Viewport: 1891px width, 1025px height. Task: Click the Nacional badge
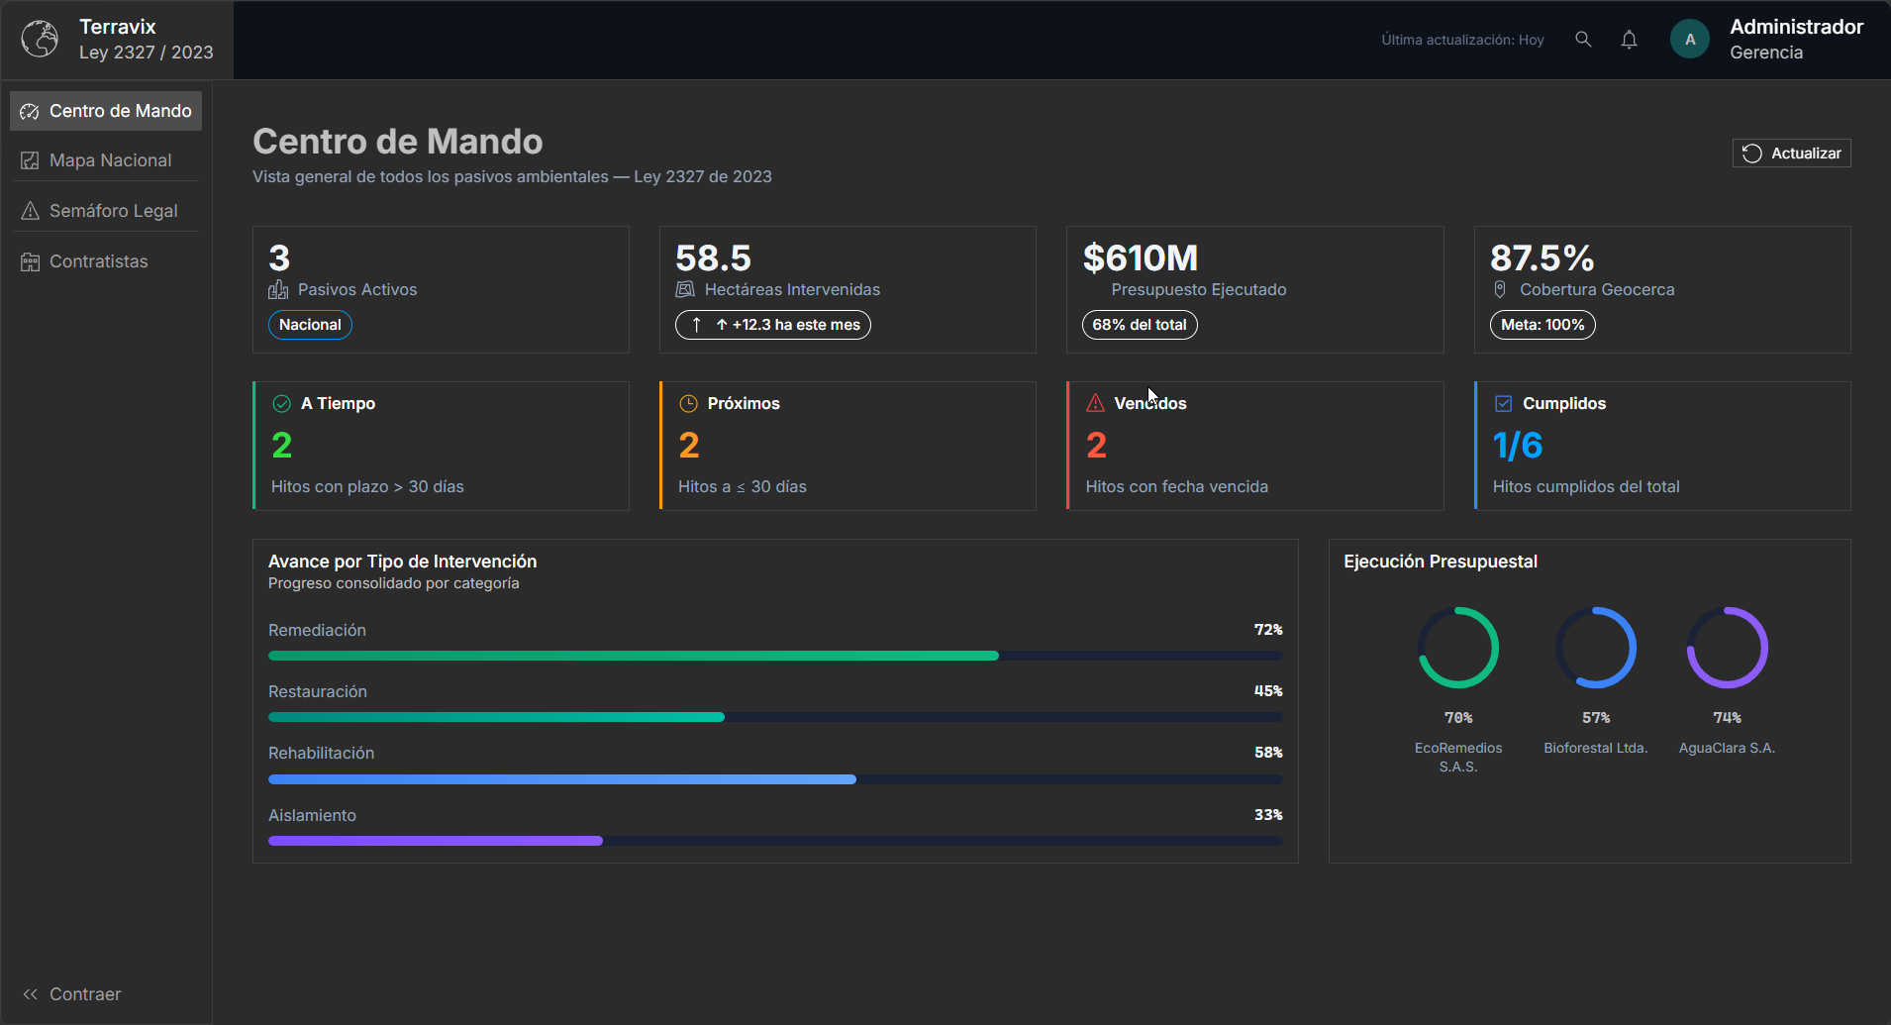tap(310, 325)
